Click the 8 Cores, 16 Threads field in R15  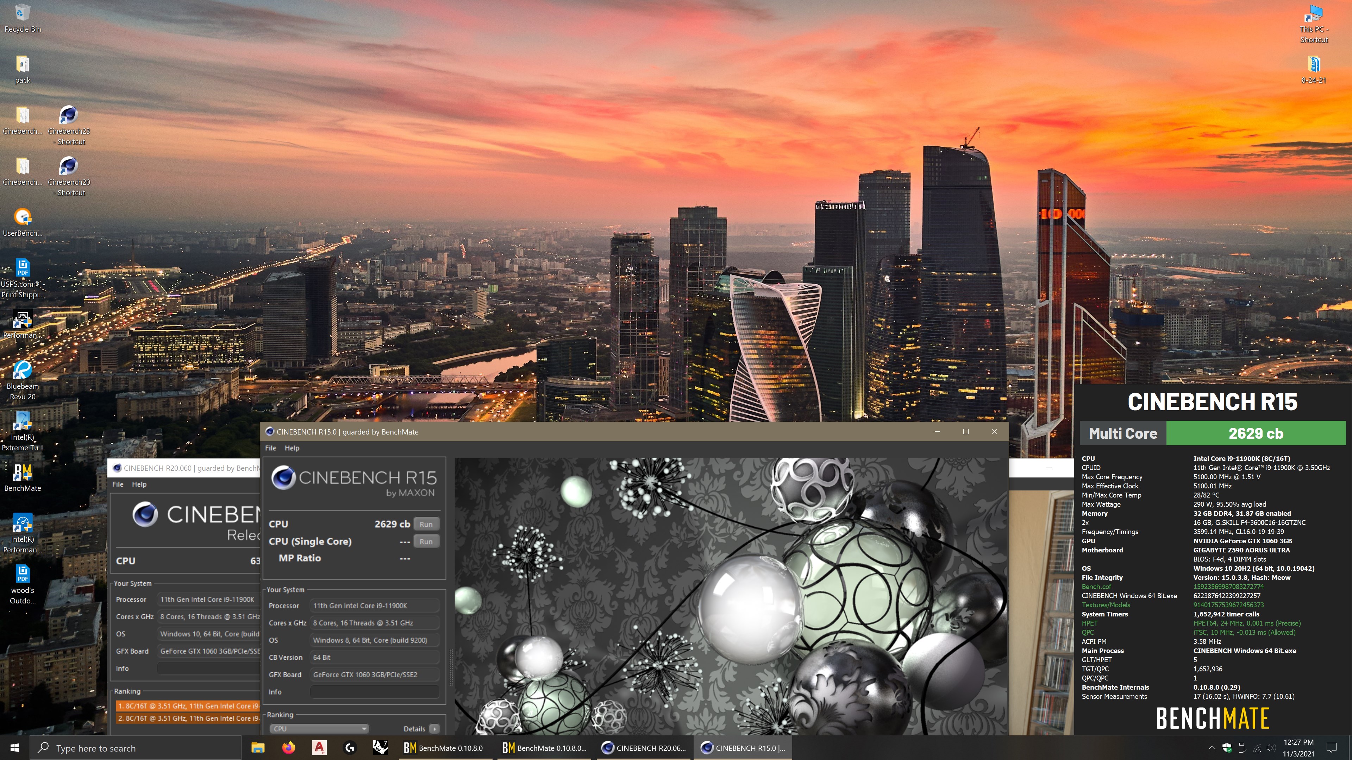coord(374,622)
